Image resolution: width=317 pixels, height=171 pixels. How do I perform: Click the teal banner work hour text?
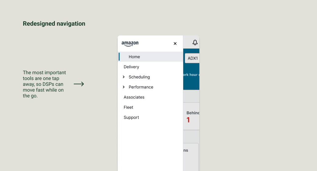coord(191,75)
